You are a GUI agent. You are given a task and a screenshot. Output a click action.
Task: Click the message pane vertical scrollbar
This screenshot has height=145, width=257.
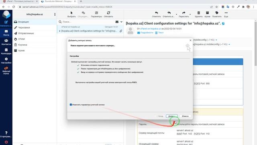click(255, 44)
